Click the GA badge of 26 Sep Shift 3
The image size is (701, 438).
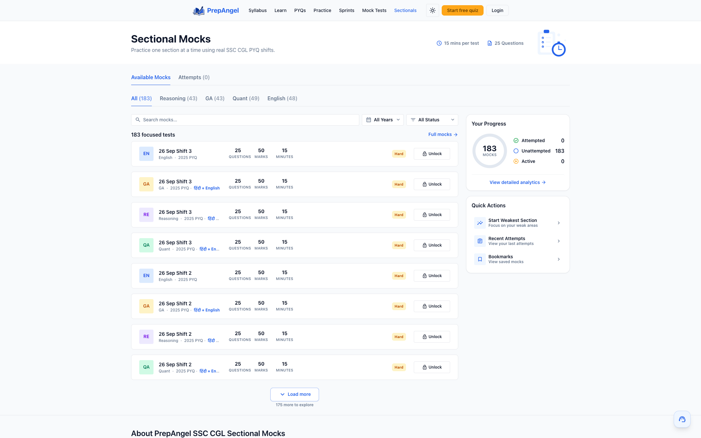click(146, 184)
